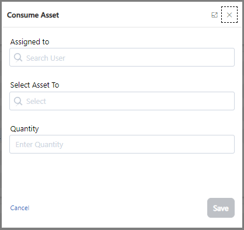Focus the Search User field
Screen dimensions: 244x230
pyautogui.click(x=122, y=57)
